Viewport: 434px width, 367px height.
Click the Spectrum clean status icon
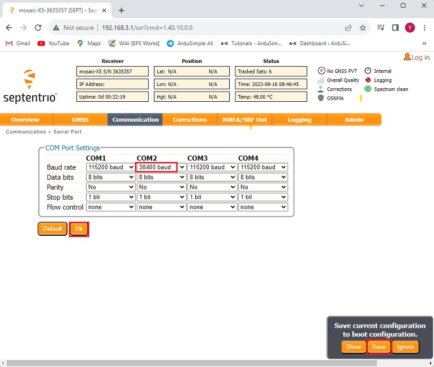368,89
